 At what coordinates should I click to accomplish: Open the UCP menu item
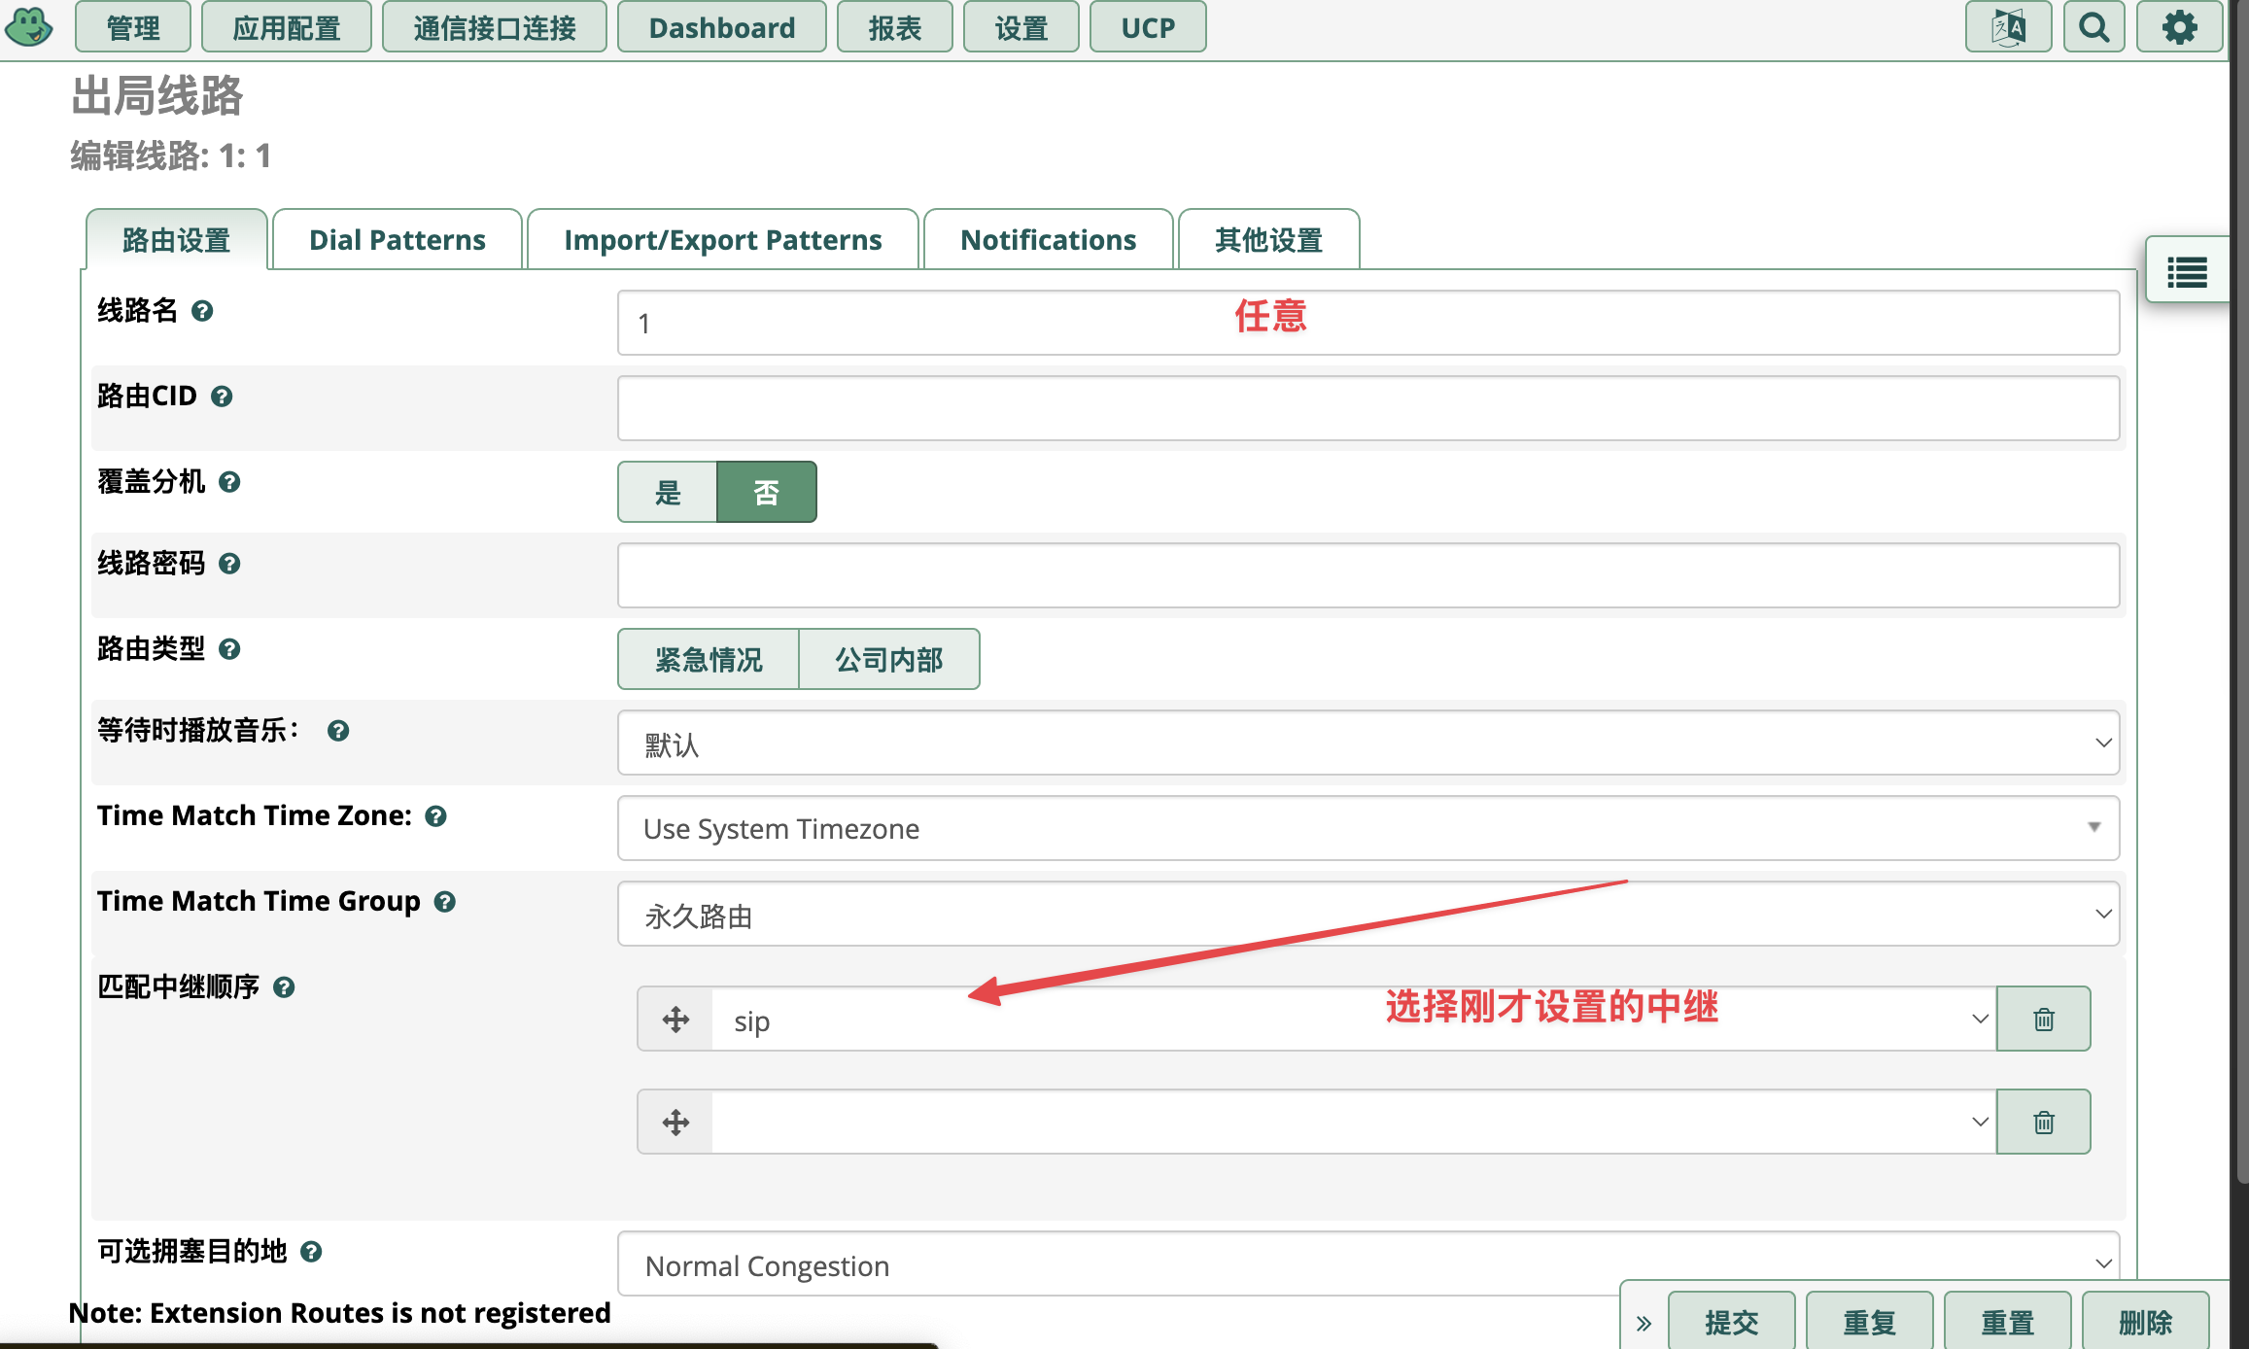(1148, 27)
